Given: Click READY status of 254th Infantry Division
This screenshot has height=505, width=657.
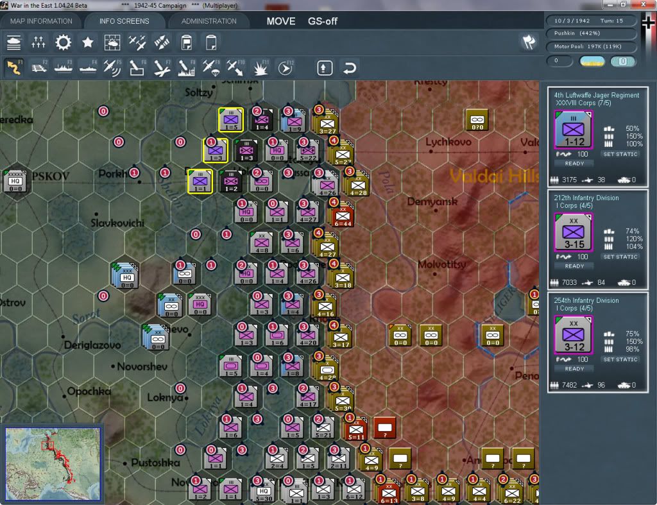Looking at the screenshot, I should pos(574,369).
